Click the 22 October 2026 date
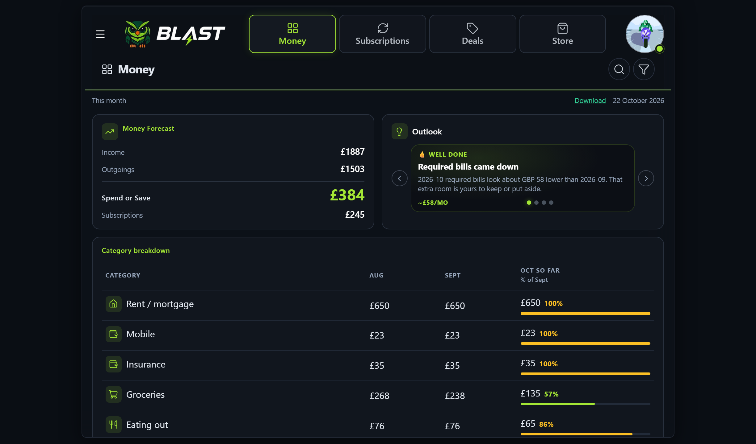 pyautogui.click(x=638, y=101)
